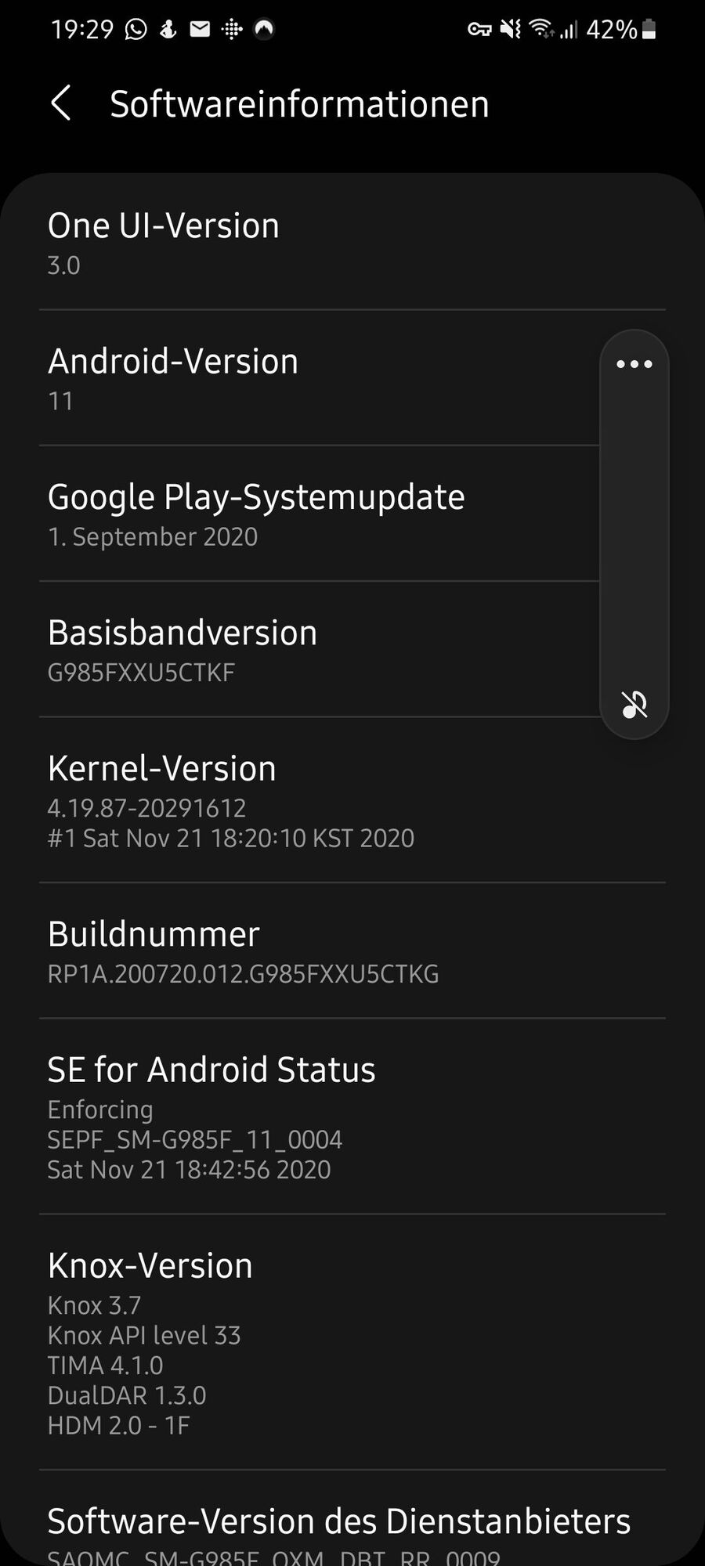The height and width of the screenshot is (1566, 705).
Task: Adjust the vertical volume slider
Action: point(634,532)
